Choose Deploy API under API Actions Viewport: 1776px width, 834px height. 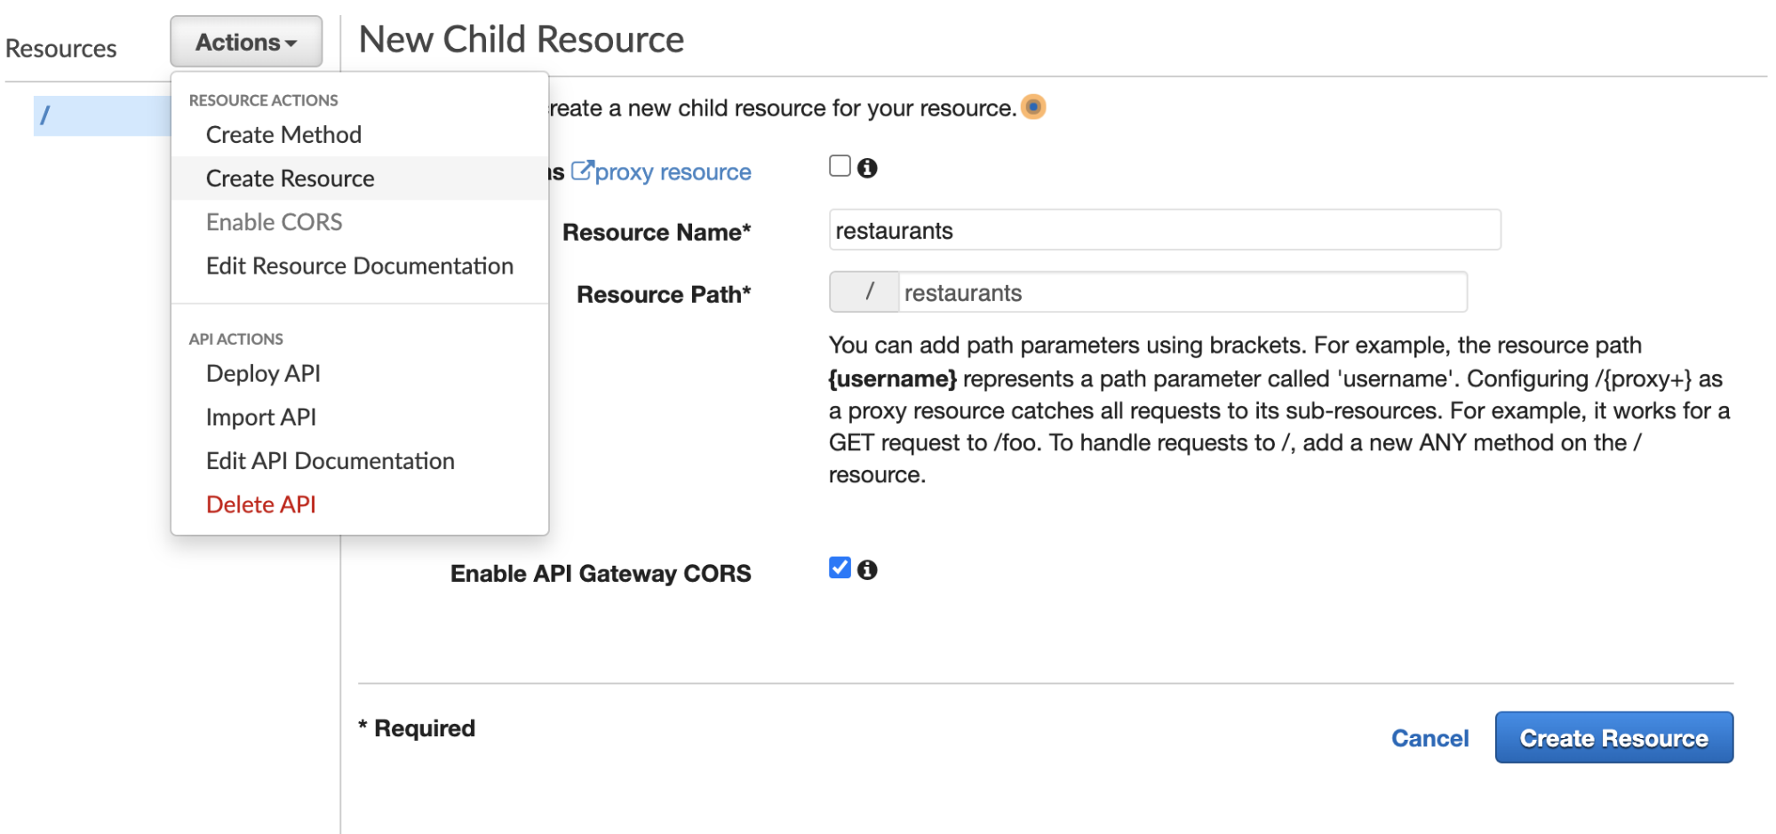coord(262,373)
